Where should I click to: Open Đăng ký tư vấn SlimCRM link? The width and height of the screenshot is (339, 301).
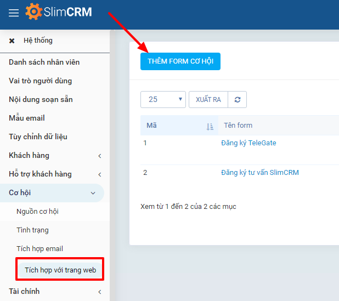[x=260, y=173]
